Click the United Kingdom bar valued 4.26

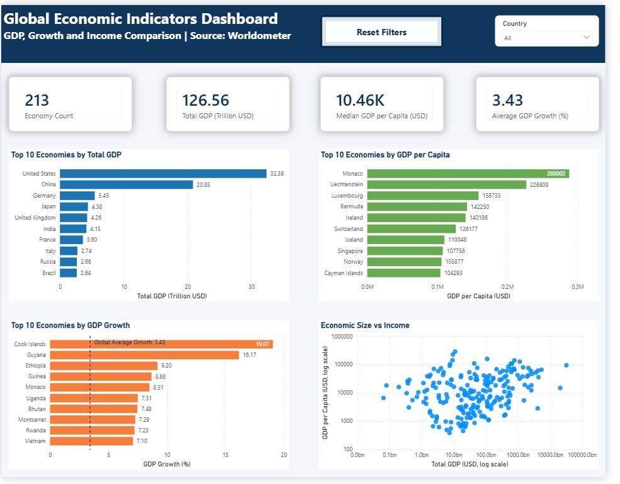coord(74,218)
